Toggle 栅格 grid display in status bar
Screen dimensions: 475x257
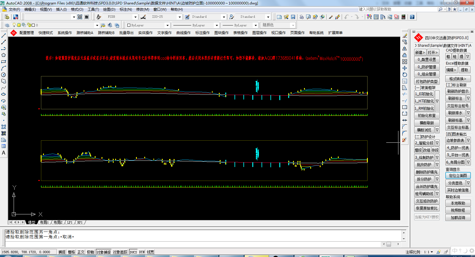(x=72, y=252)
